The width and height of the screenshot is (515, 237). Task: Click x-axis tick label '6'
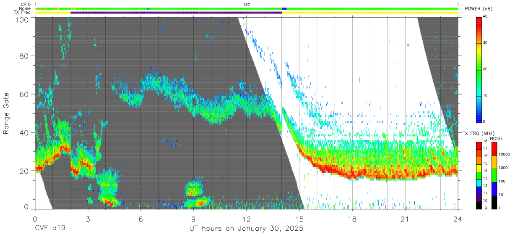(140, 219)
